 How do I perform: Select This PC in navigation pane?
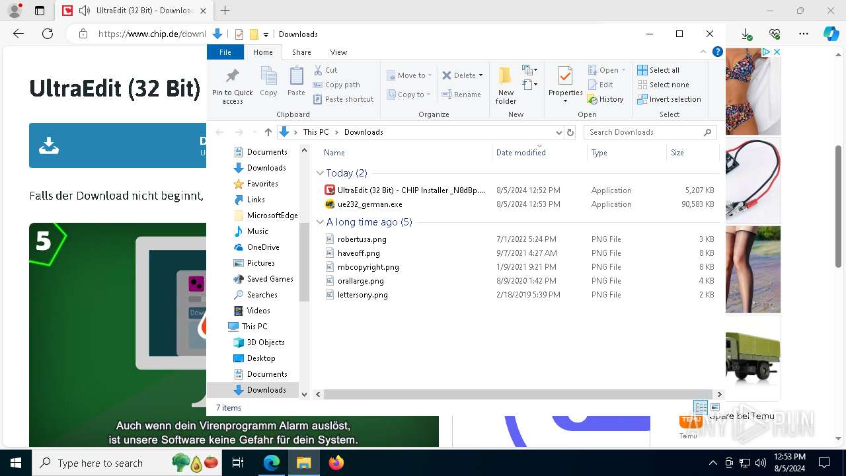(254, 327)
